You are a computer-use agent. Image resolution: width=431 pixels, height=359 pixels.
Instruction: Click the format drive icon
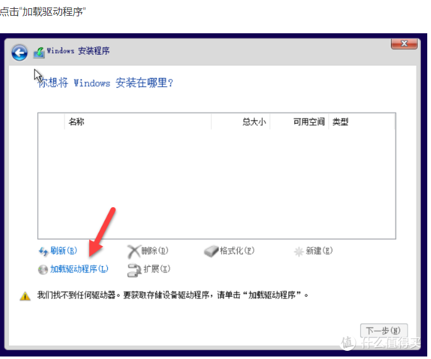[211, 251]
